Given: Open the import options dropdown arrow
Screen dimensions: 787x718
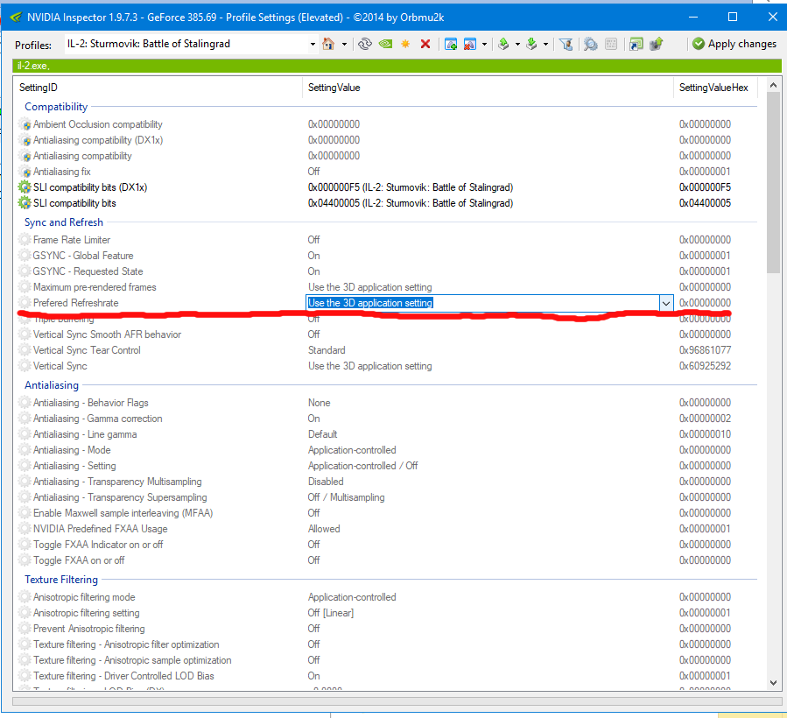Looking at the screenshot, I should pyautogui.click(x=545, y=44).
